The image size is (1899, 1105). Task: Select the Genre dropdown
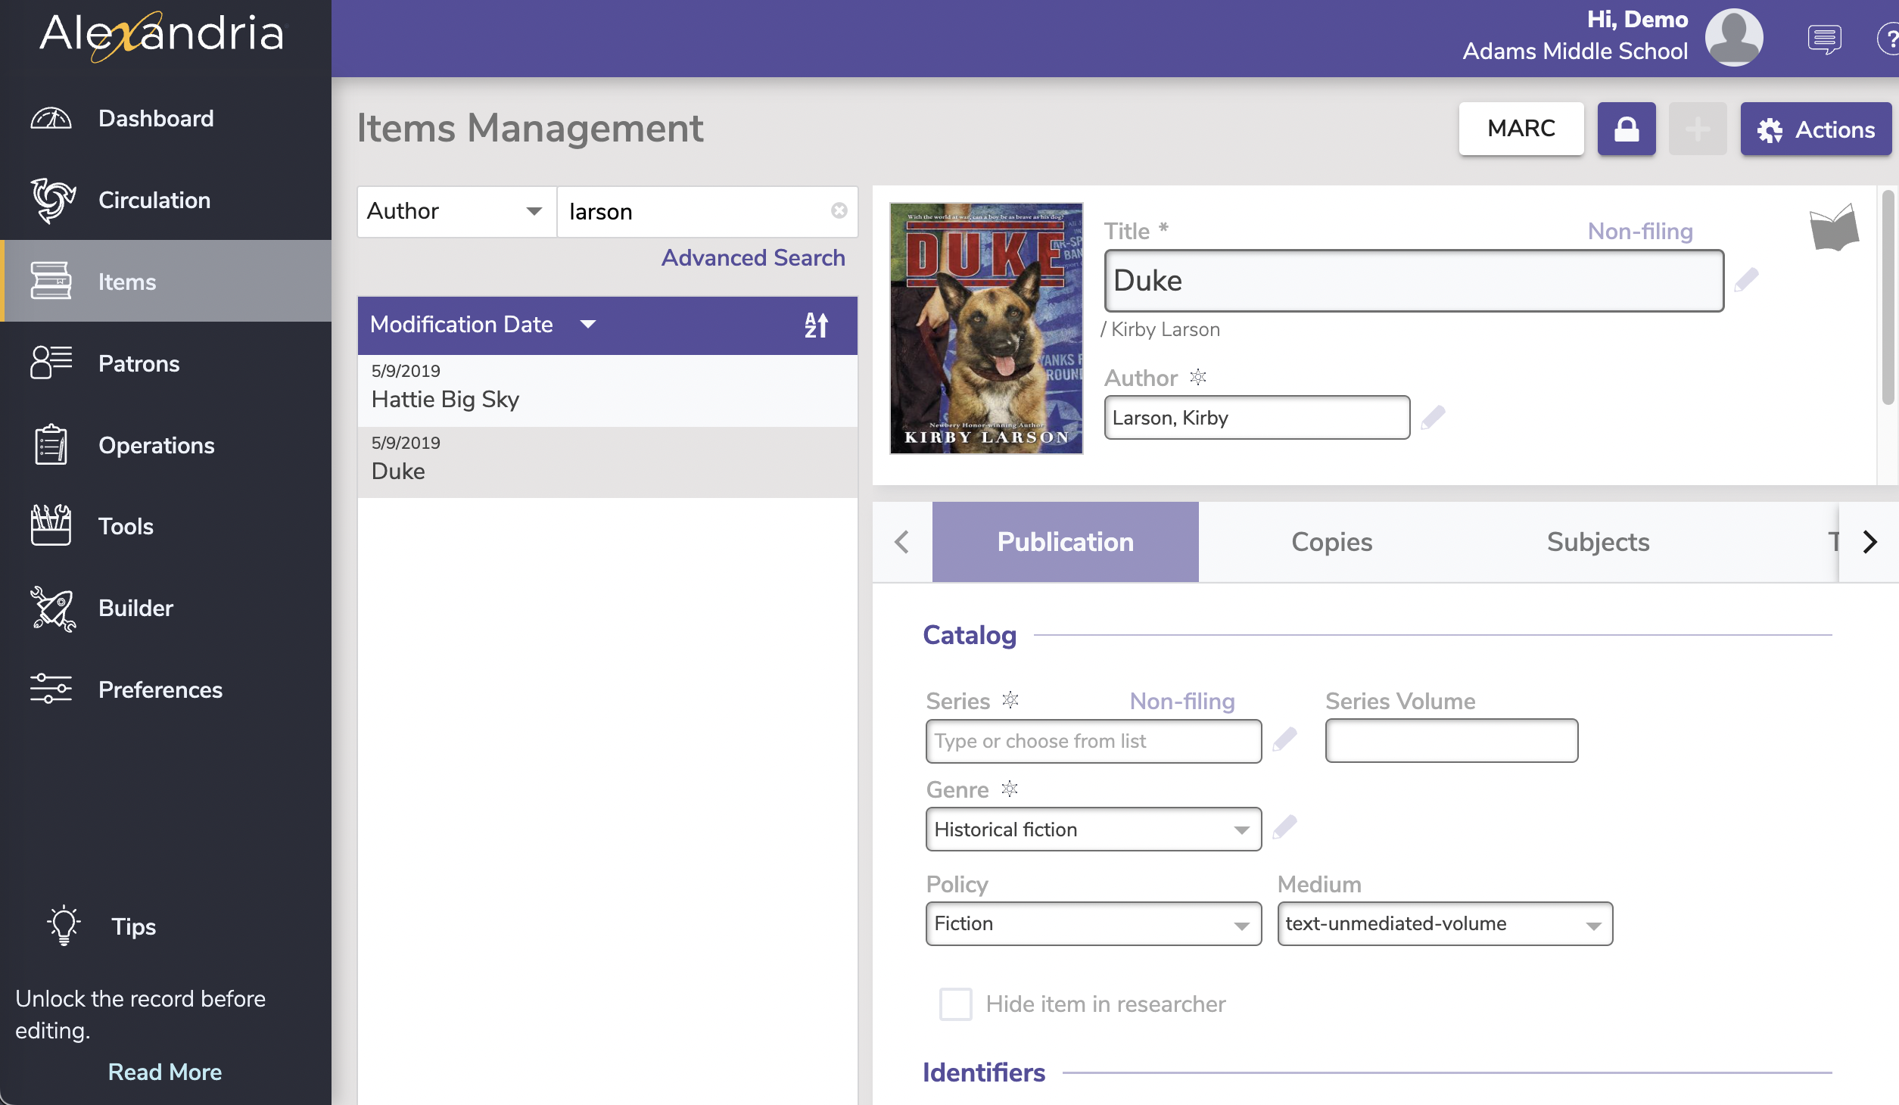coord(1091,829)
